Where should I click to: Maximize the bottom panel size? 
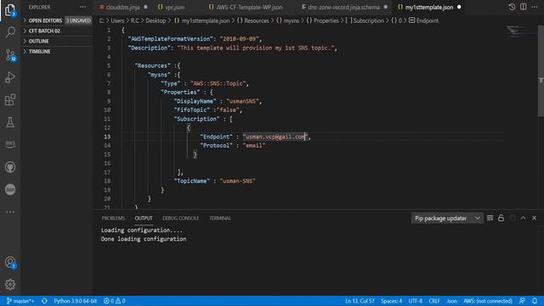point(524,218)
